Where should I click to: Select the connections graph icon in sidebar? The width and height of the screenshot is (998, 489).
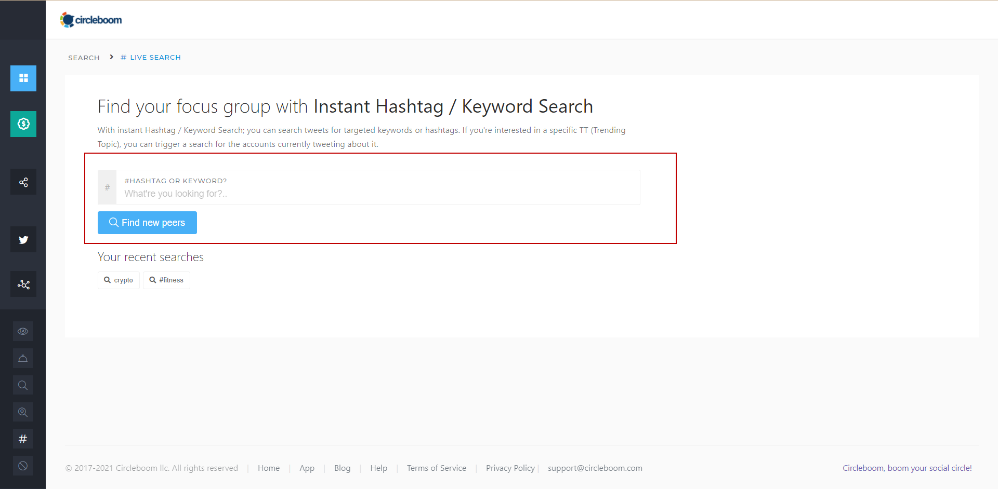point(23,284)
